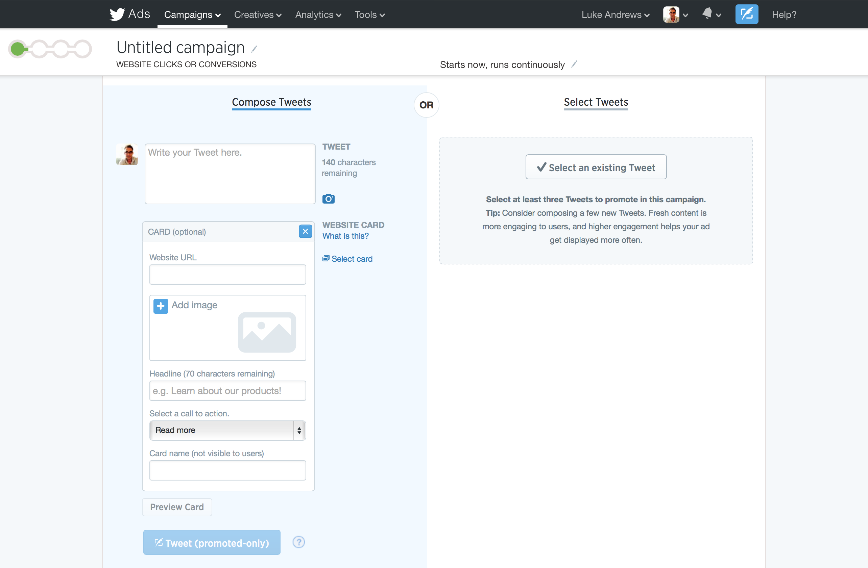Click 'WEBSITE CLICKS OR CONVERSIONS' label

(186, 64)
